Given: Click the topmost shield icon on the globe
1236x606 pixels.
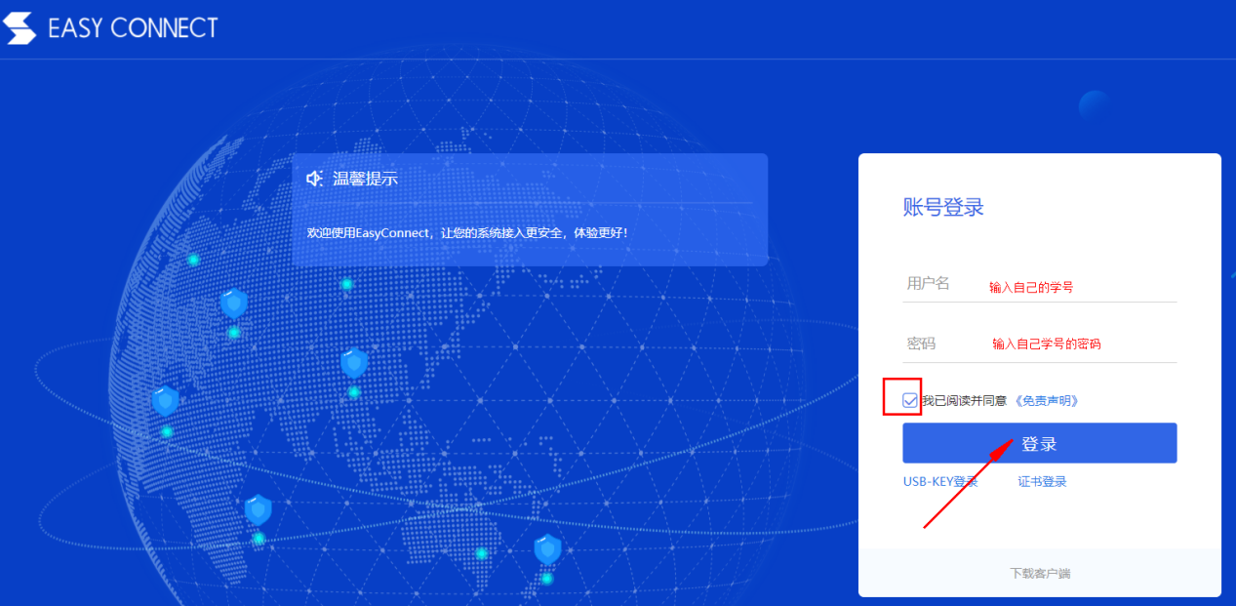Looking at the screenshot, I should coord(234,303).
